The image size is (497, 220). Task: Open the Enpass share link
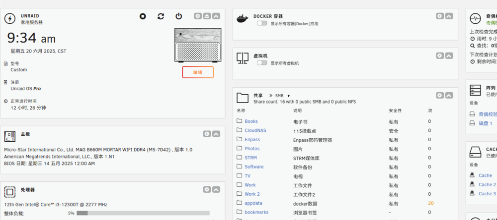[x=252, y=139]
